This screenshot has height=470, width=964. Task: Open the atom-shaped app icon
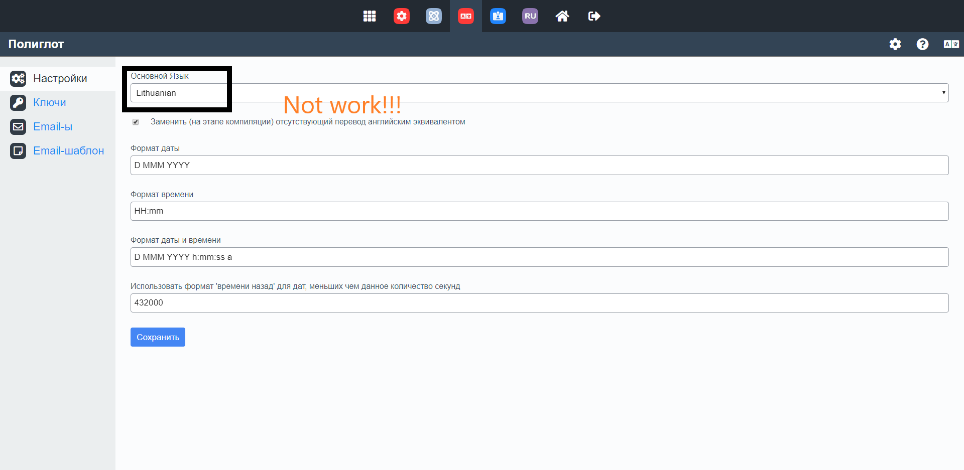[x=434, y=16]
